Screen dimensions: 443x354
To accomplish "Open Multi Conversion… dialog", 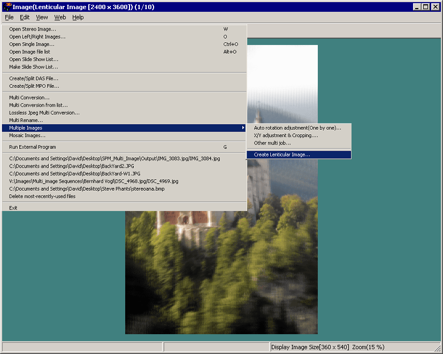I will coord(124,97).
